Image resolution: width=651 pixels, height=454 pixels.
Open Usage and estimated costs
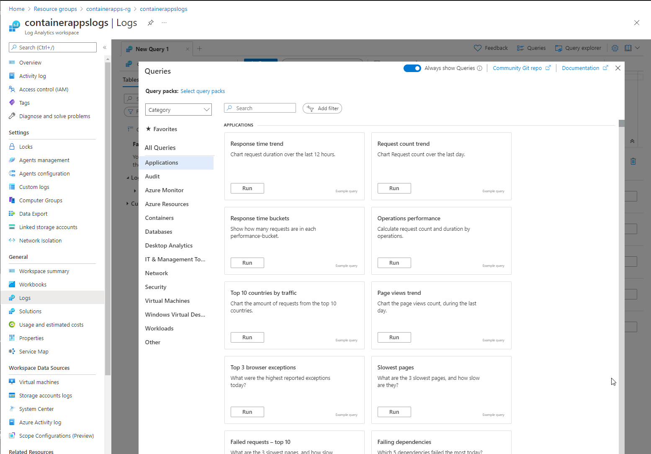click(x=51, y=325)
